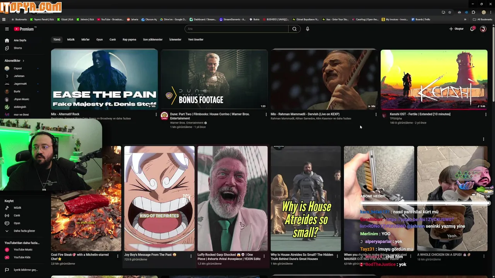Open the Botrix bookmark
The image size is (495, 278).
(x=254, y=19)
